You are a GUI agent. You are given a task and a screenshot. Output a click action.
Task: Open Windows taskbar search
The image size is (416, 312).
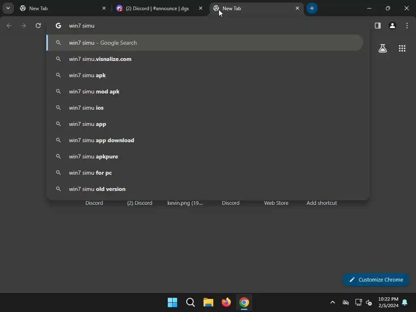pyautogui.click(x=190, y=302)
